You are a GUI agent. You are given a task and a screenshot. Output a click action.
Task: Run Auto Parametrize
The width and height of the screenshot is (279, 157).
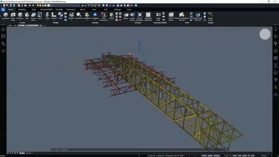click(x=104, y=17)
